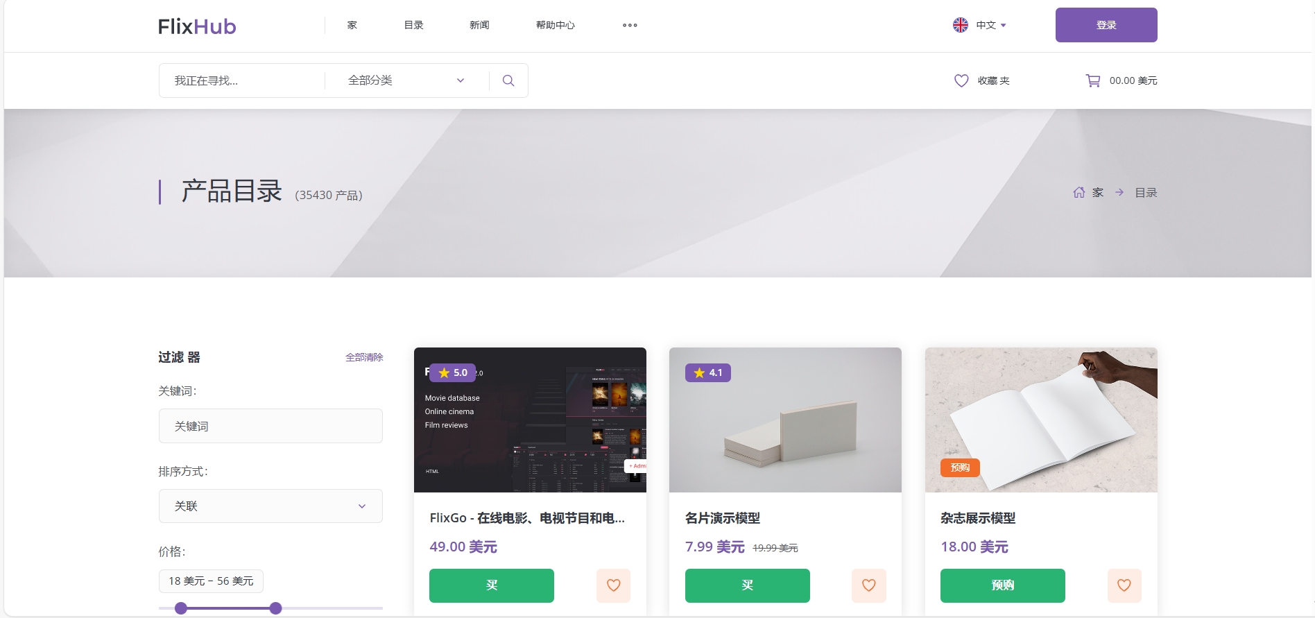The height and width of the screenshot is (618, 1315).
Task: Click the 过滤器 heading
Action: coord(179,357)
